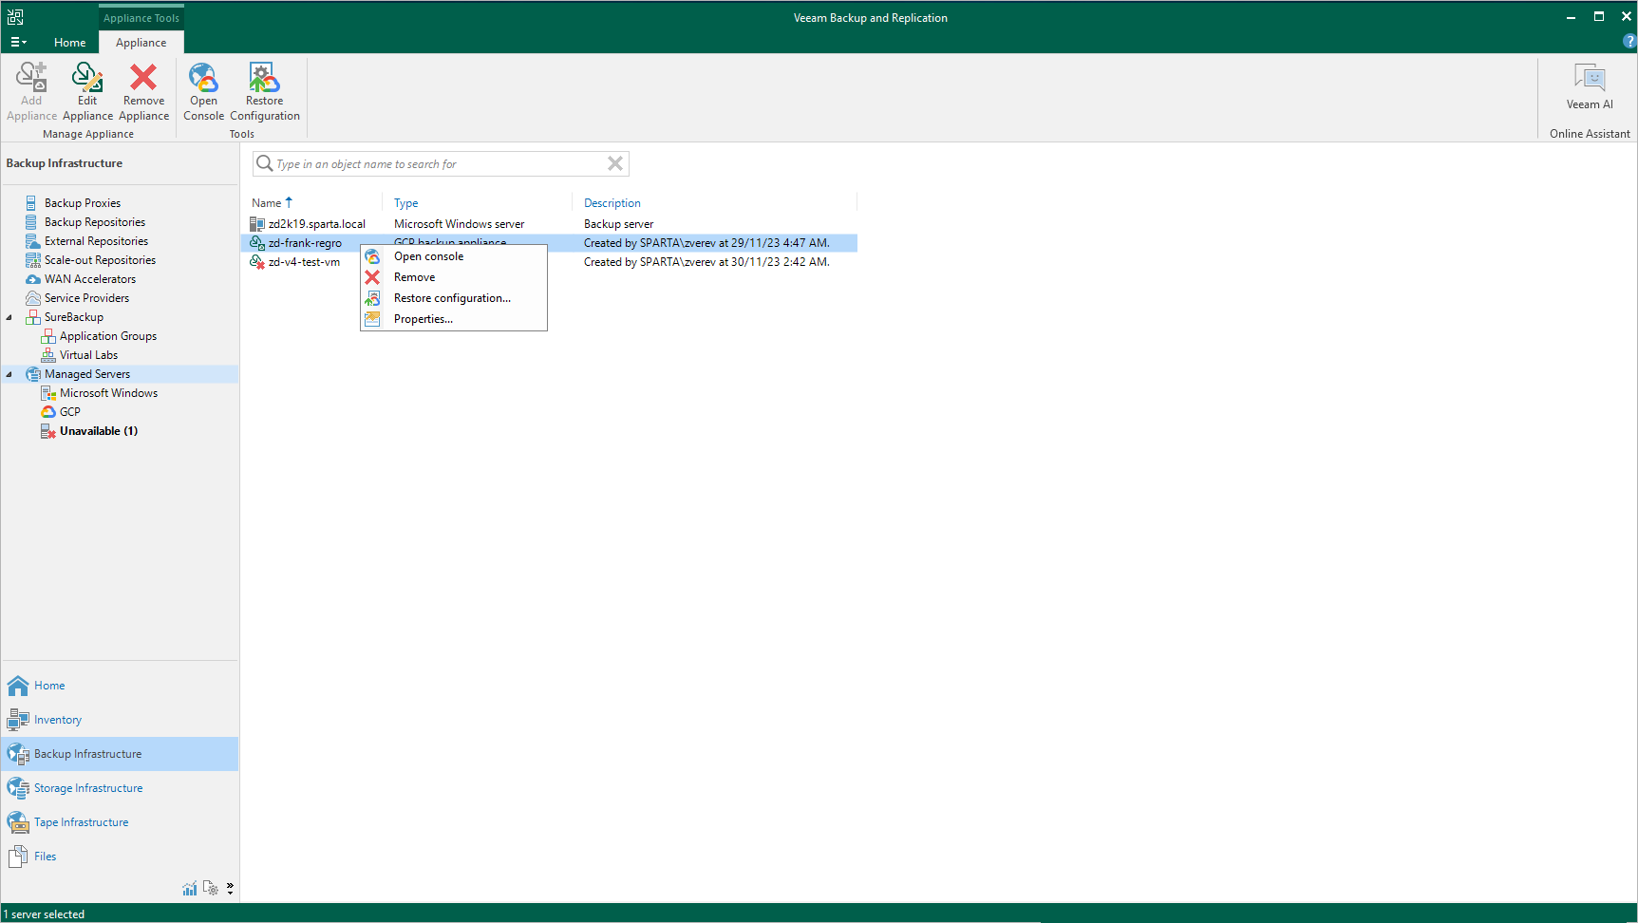Click the Veeam application logo icon

point(15,17)
